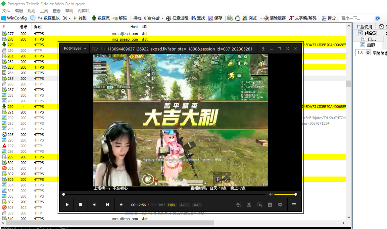Viewport: 387px width, 229px height.
Task: Open the PotPlayer hamburger playlist menu
Action: coord(294,205)
